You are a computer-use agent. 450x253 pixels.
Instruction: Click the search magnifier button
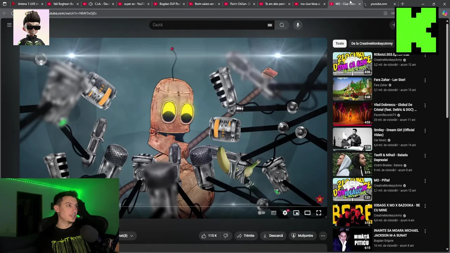[x=282, y=25]
